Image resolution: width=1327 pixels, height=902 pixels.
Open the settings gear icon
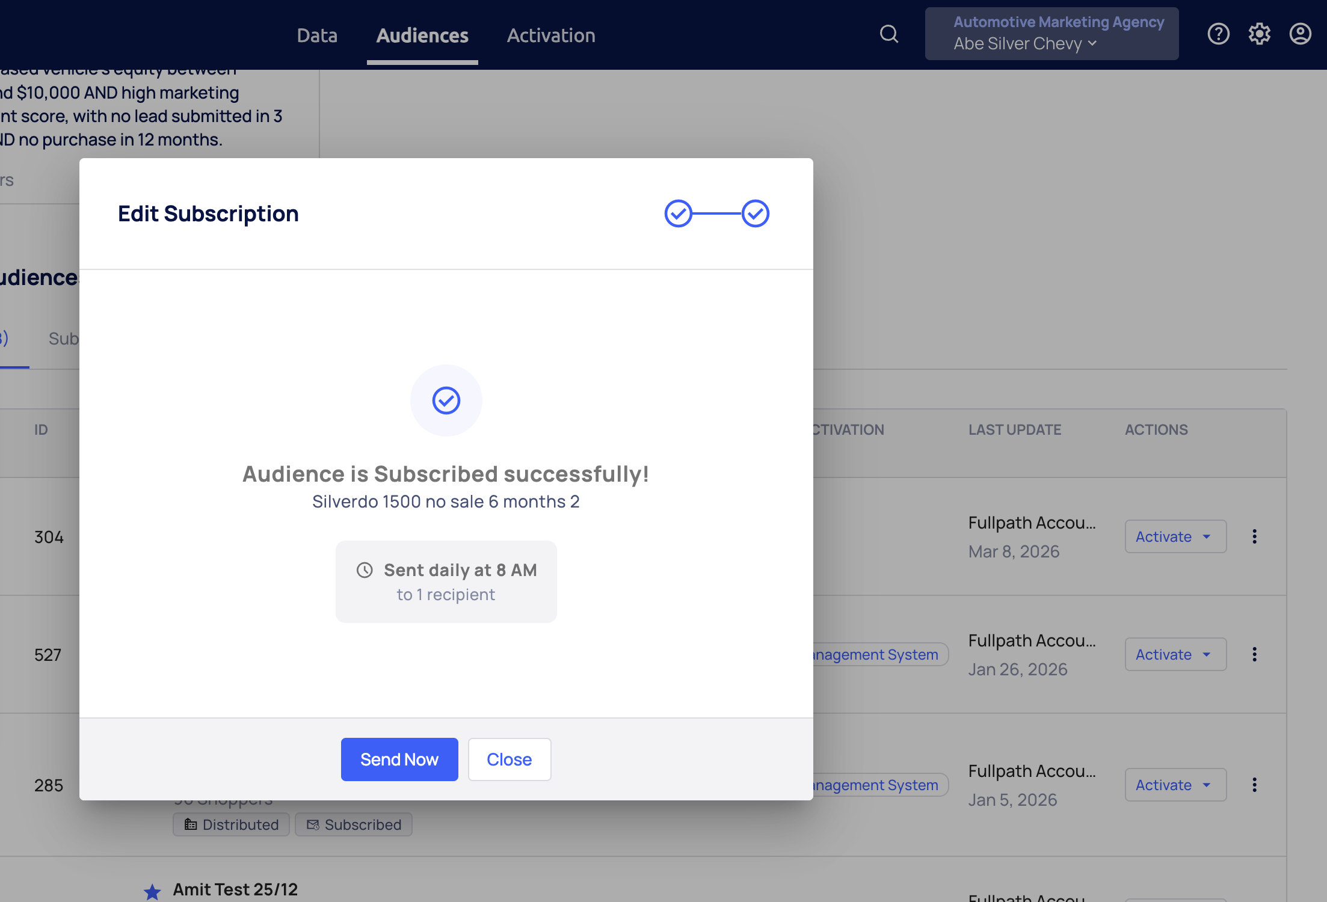[1260, 34]
